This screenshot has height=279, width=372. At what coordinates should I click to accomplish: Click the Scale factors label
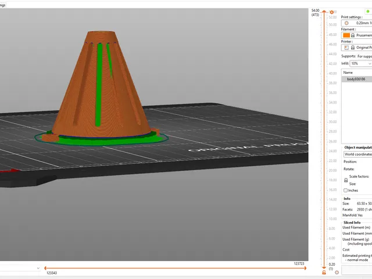pyautogui.click(x=359, y=176)
